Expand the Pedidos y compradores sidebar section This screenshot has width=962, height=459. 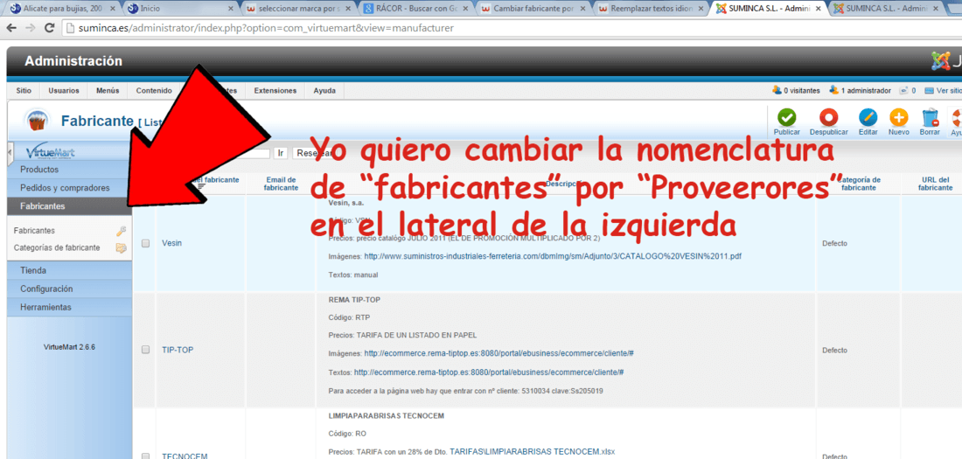pos(70,188)
